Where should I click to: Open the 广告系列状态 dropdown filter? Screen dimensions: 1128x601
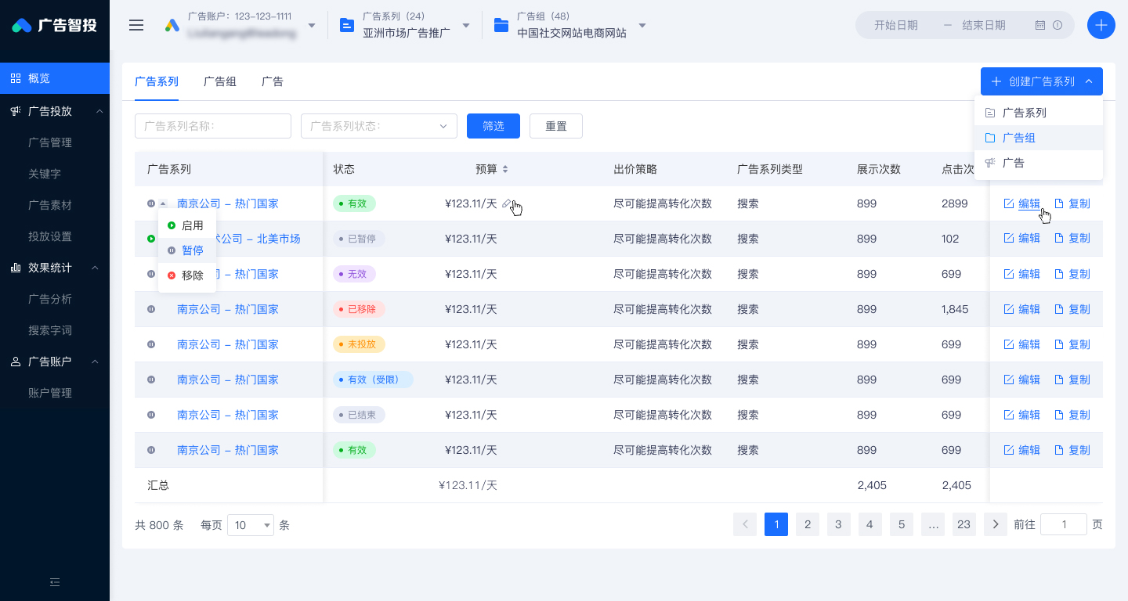tap(379, 126)
